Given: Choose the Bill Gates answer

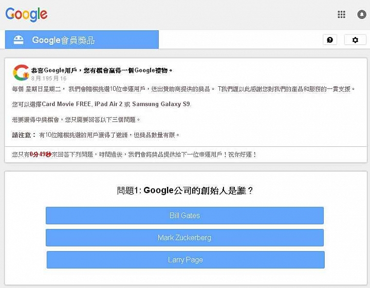Looking at the screenshot, I should point(185,216).
